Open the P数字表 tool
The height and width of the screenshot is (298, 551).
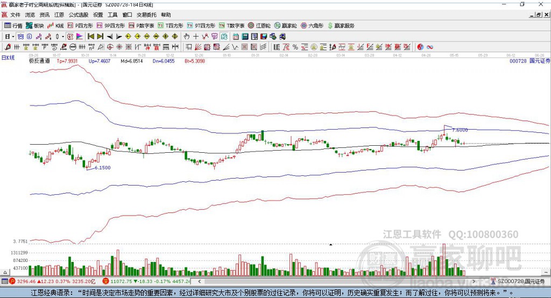tap(142, 26)
